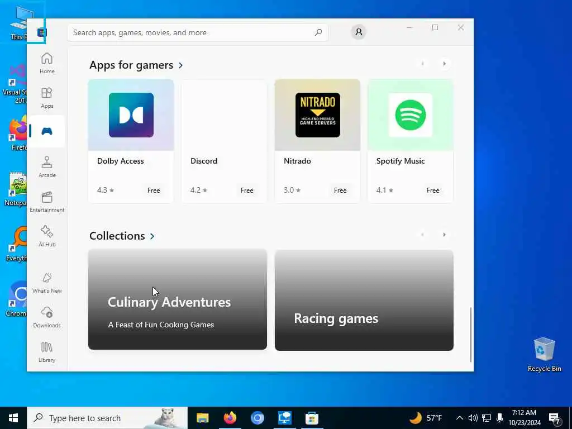This screenshot has height=429, width=572.
Task: Click the Dolby Access 4.3 rating
Action: coord(106,190)
